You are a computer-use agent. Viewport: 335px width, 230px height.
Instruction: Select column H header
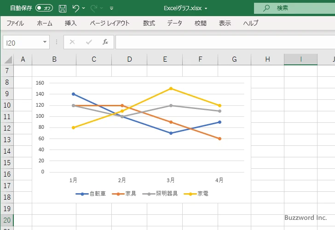pos(267,59)
